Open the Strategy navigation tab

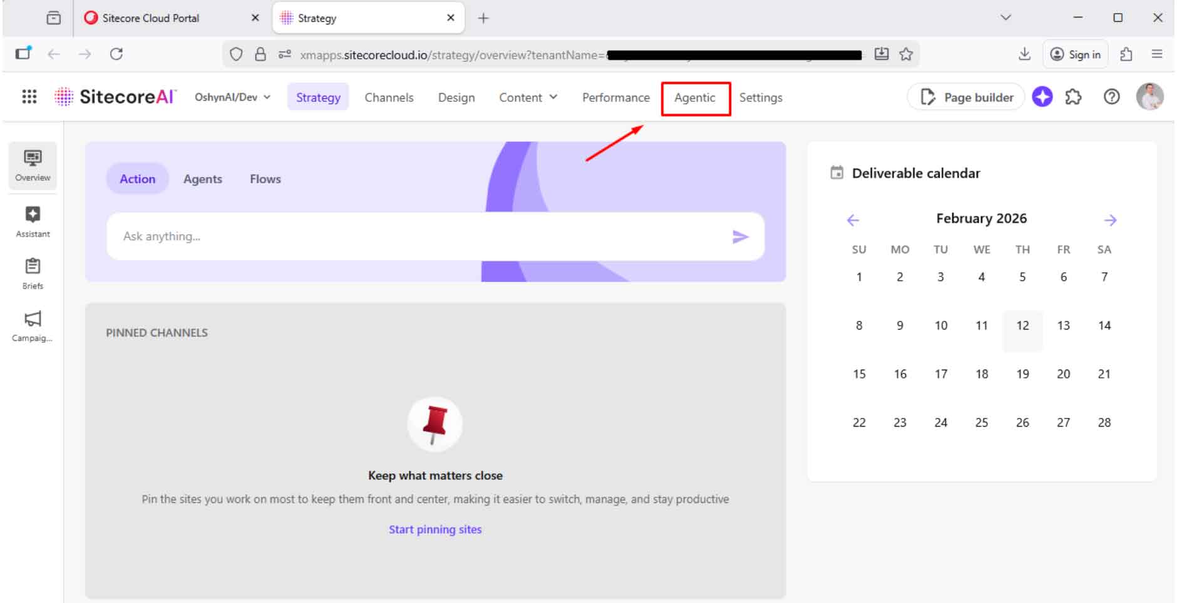tap(318, 98)
